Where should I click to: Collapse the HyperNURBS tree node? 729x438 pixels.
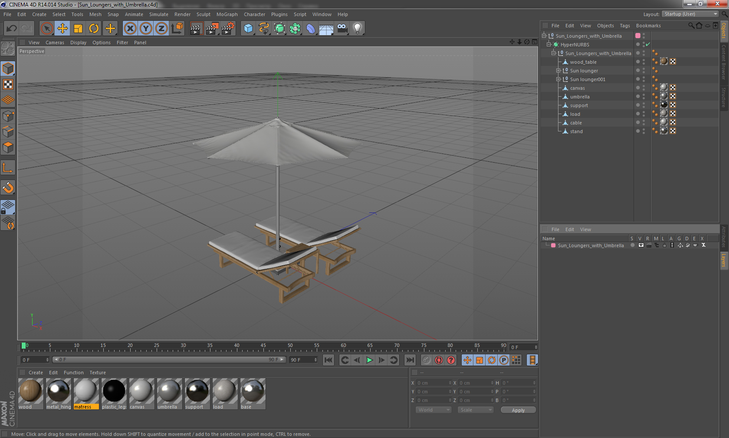549,45
